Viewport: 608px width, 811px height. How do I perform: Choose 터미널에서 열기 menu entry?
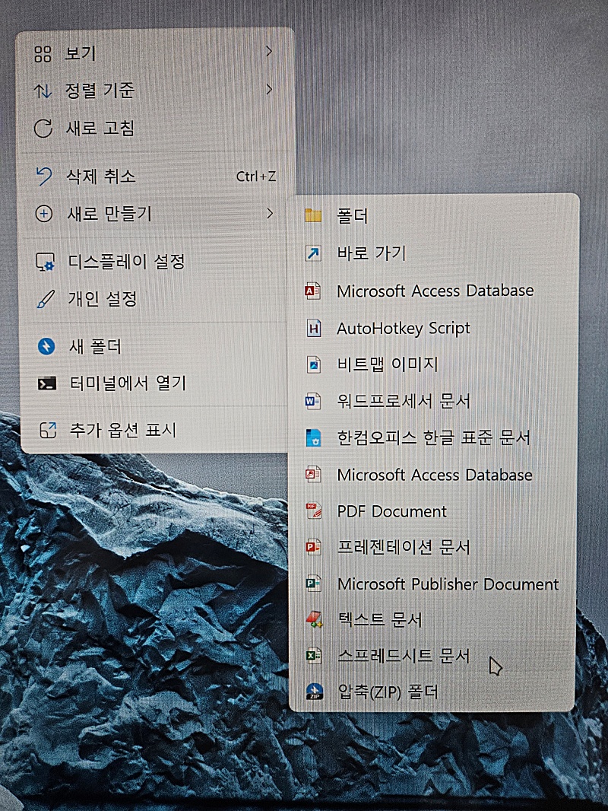pos(154,383)
